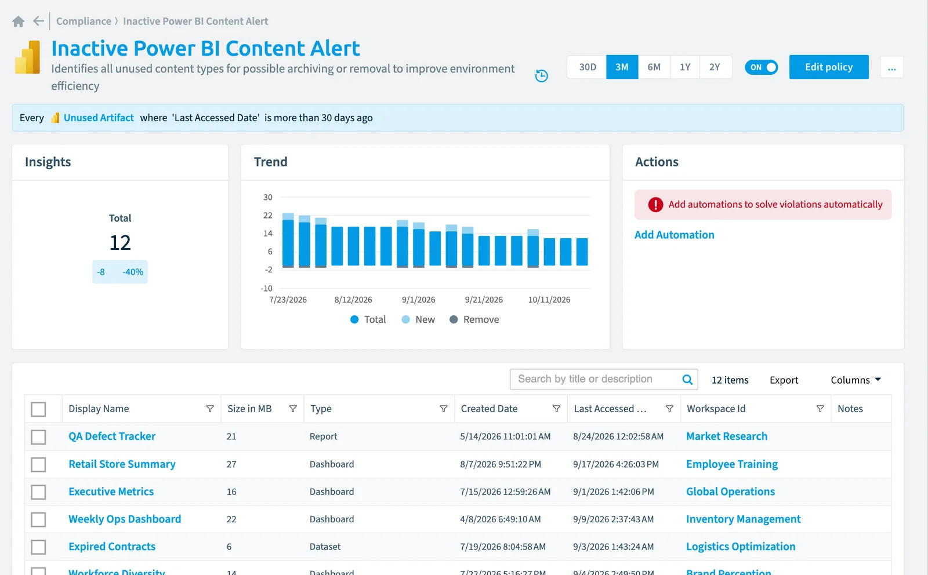Open the Type column filter icon
The width and height of the screenshot is (928, 575).
click(x=444, y=409)
